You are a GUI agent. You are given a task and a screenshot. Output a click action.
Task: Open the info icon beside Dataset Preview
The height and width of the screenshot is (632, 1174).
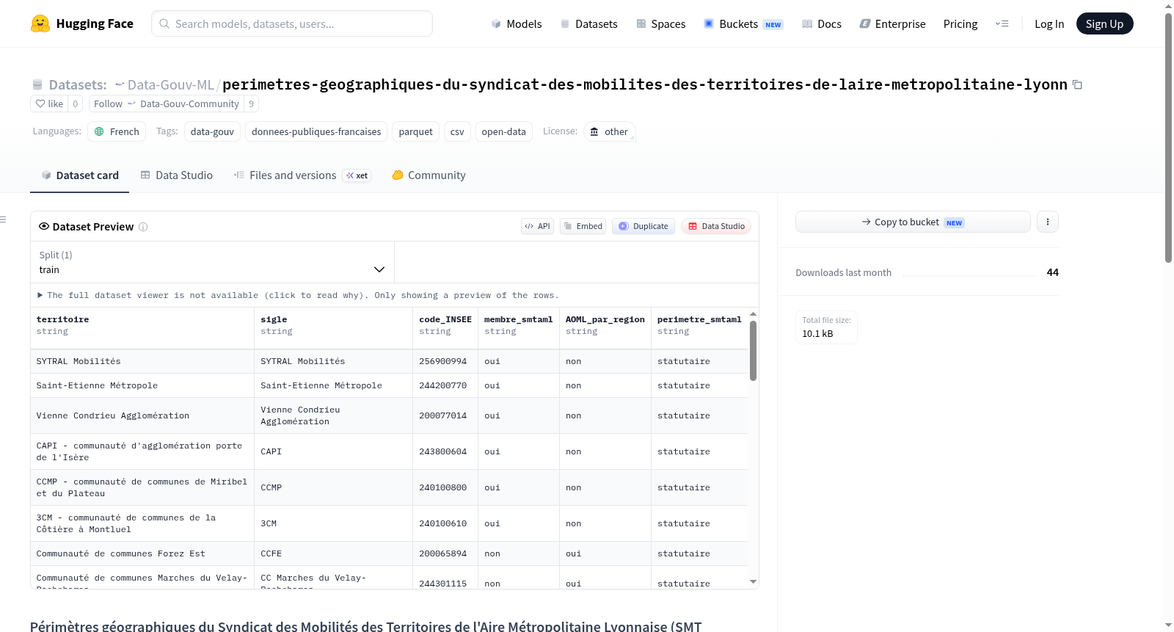click(x=143, y=227)
